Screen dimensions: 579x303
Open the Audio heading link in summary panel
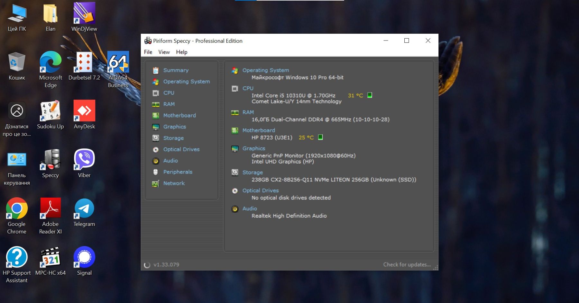point(250,208)
